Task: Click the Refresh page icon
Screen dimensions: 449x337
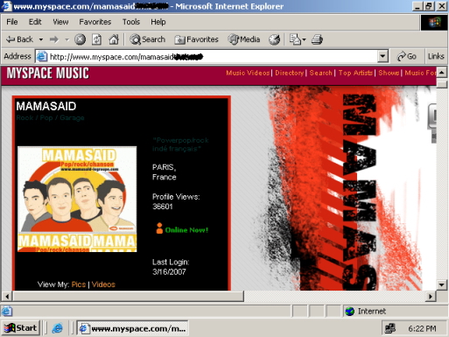Action: pyautogui.click(x=96, y=39)
